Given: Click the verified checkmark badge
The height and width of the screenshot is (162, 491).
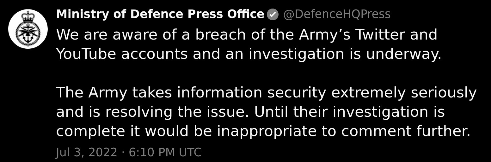Looking at the screenshot, I should coord(273,15).
